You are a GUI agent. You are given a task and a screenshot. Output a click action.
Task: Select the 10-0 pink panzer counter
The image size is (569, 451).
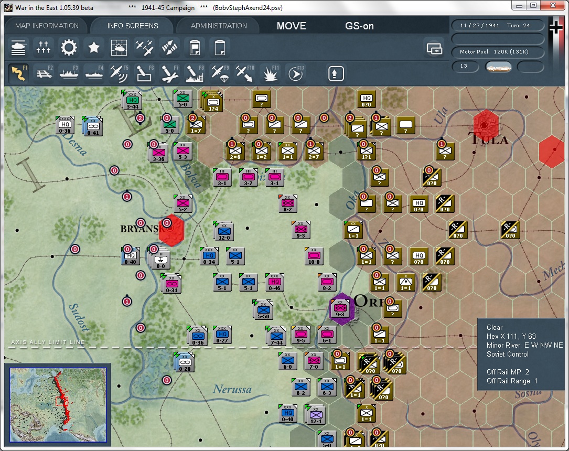pos(314,256)
